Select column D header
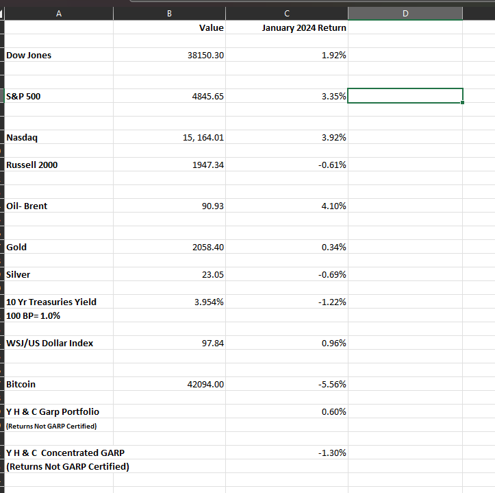The height and width of the screenshot is (493, 495). pyautogui.click(x=405, y=14)
